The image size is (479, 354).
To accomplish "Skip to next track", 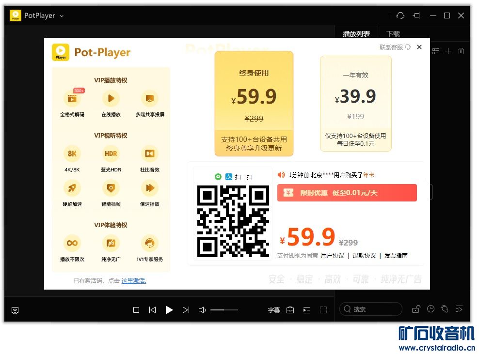I will coord(186,310).
